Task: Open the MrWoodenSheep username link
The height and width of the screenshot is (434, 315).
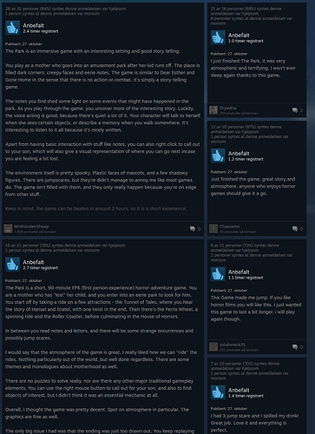Action: pos(31,227)
